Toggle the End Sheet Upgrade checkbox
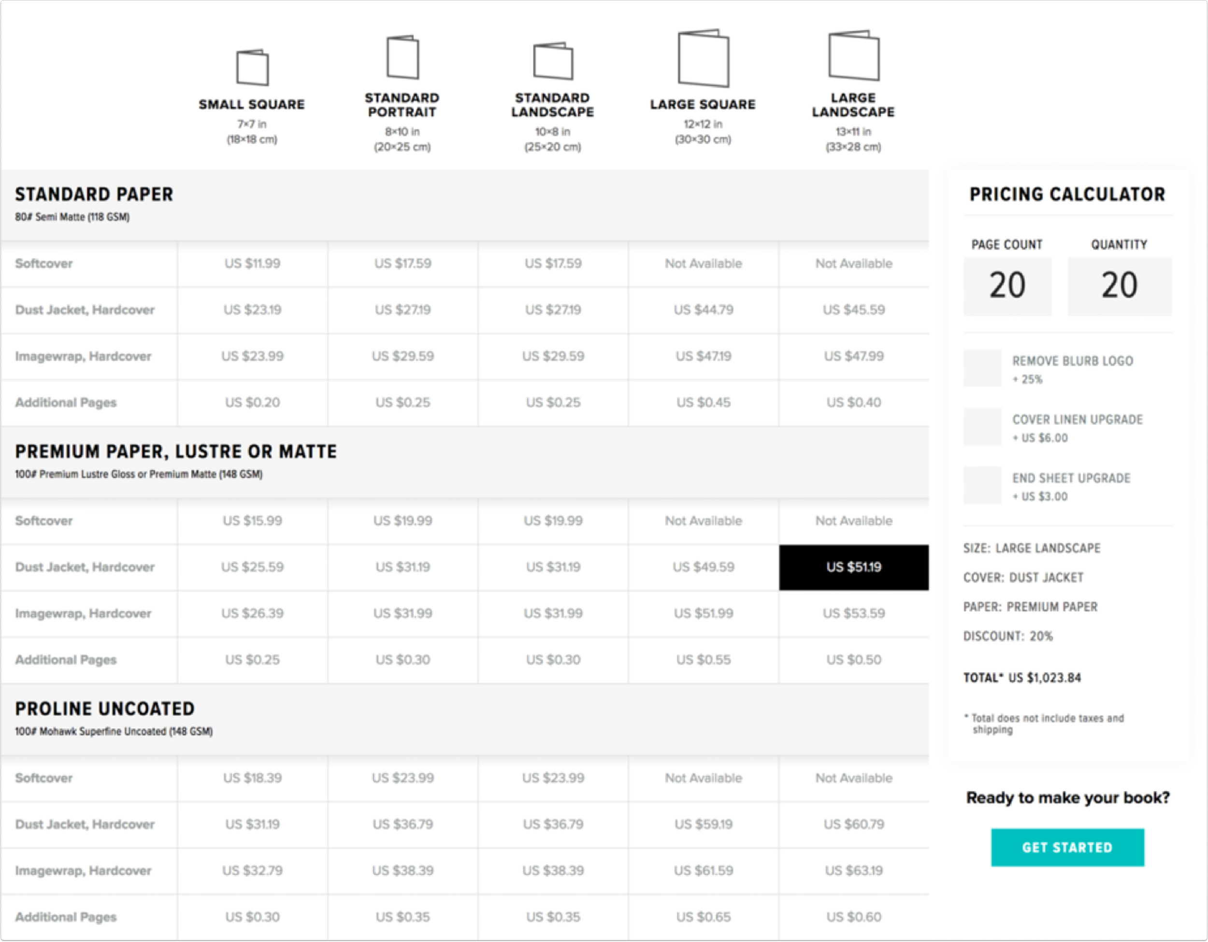 (982, 485)
